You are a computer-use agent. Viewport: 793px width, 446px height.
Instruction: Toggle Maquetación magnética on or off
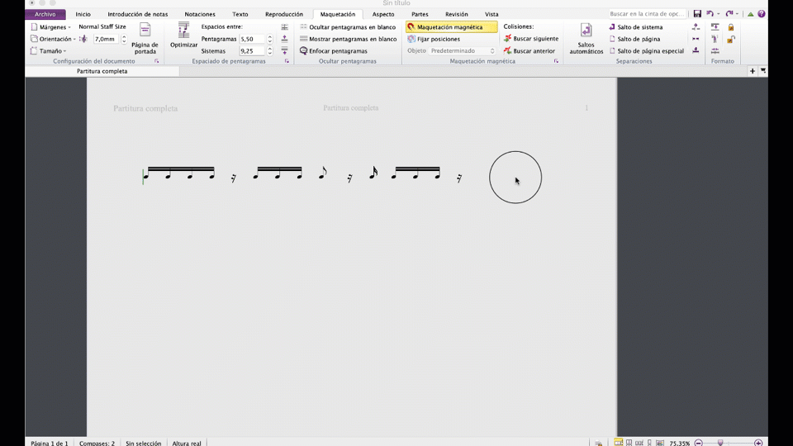click(x=451, y=26)
